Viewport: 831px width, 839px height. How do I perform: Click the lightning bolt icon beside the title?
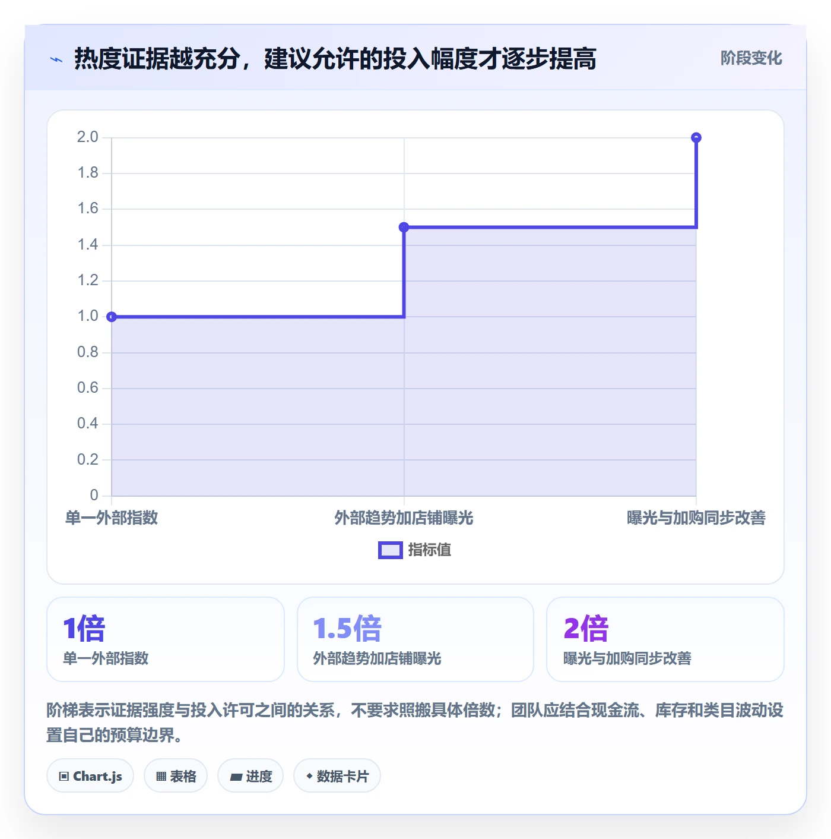(x=56, y=59)
